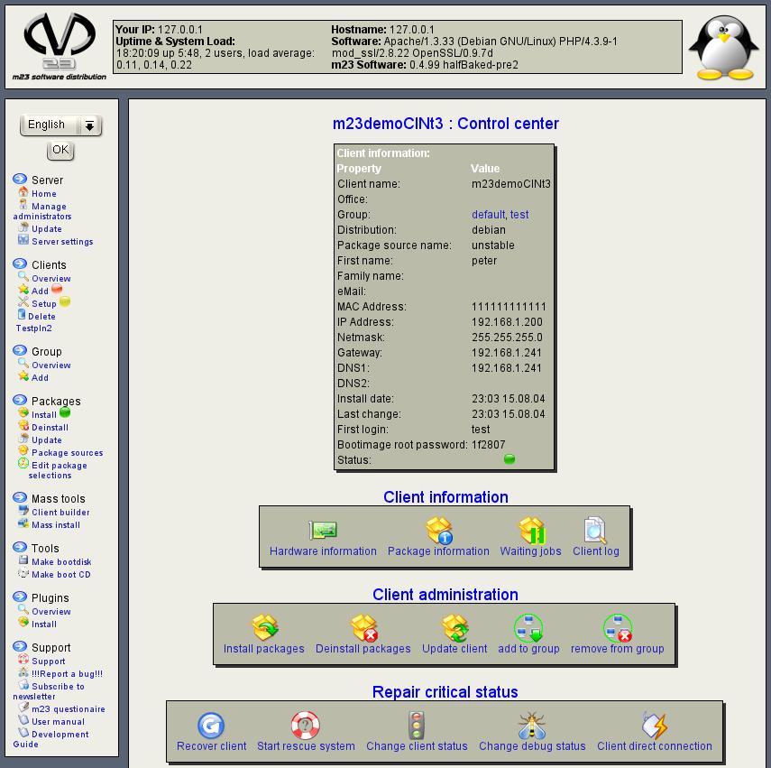771x768 pixels.
Task: Open the Hardware information icon
Action: click(x=323, y=531)
